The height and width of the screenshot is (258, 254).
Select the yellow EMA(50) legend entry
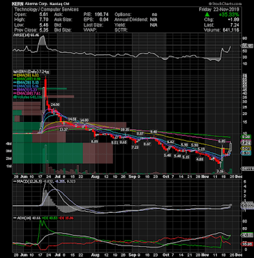coord(26,75)
